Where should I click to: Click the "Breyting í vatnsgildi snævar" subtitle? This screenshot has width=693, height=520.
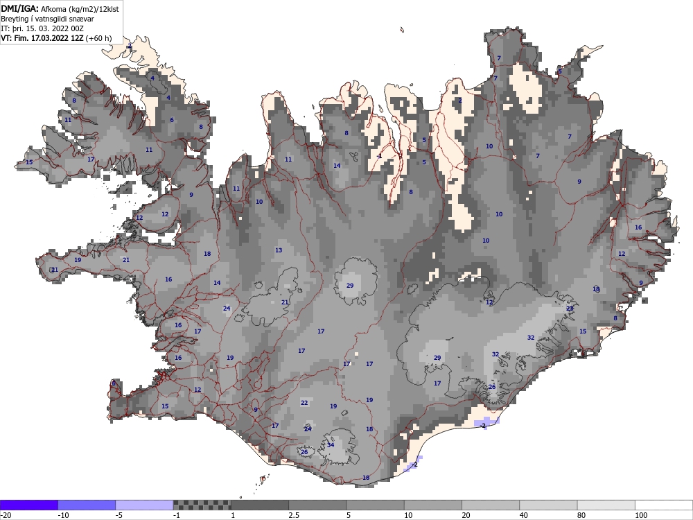(47, 19)
